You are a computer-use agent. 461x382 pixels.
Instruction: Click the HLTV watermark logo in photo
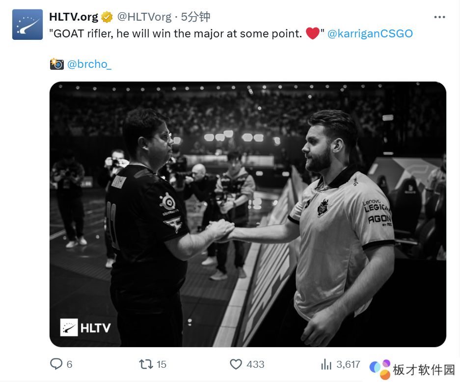(x=85, y=327)
